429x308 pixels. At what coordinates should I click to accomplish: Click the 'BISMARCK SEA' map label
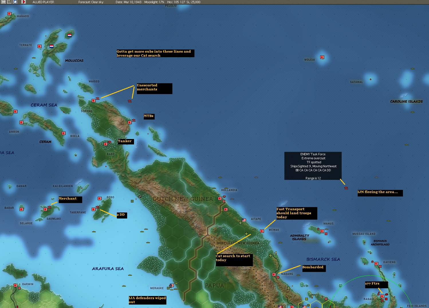pos(323,259)
